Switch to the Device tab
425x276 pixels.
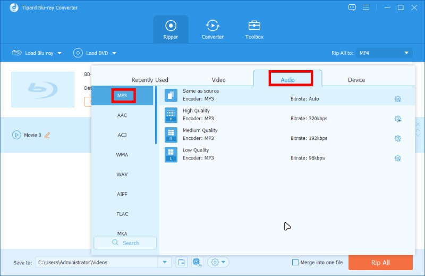click(356, 80)
